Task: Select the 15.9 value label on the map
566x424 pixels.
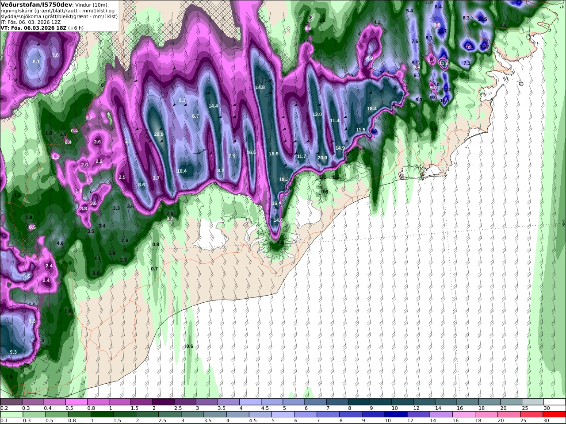Action: [274, 154]
